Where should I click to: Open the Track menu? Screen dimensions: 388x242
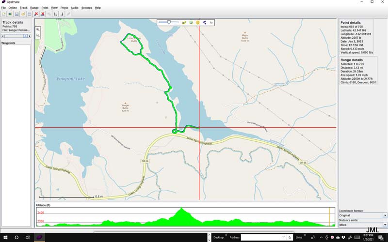(x=23, y=8)
